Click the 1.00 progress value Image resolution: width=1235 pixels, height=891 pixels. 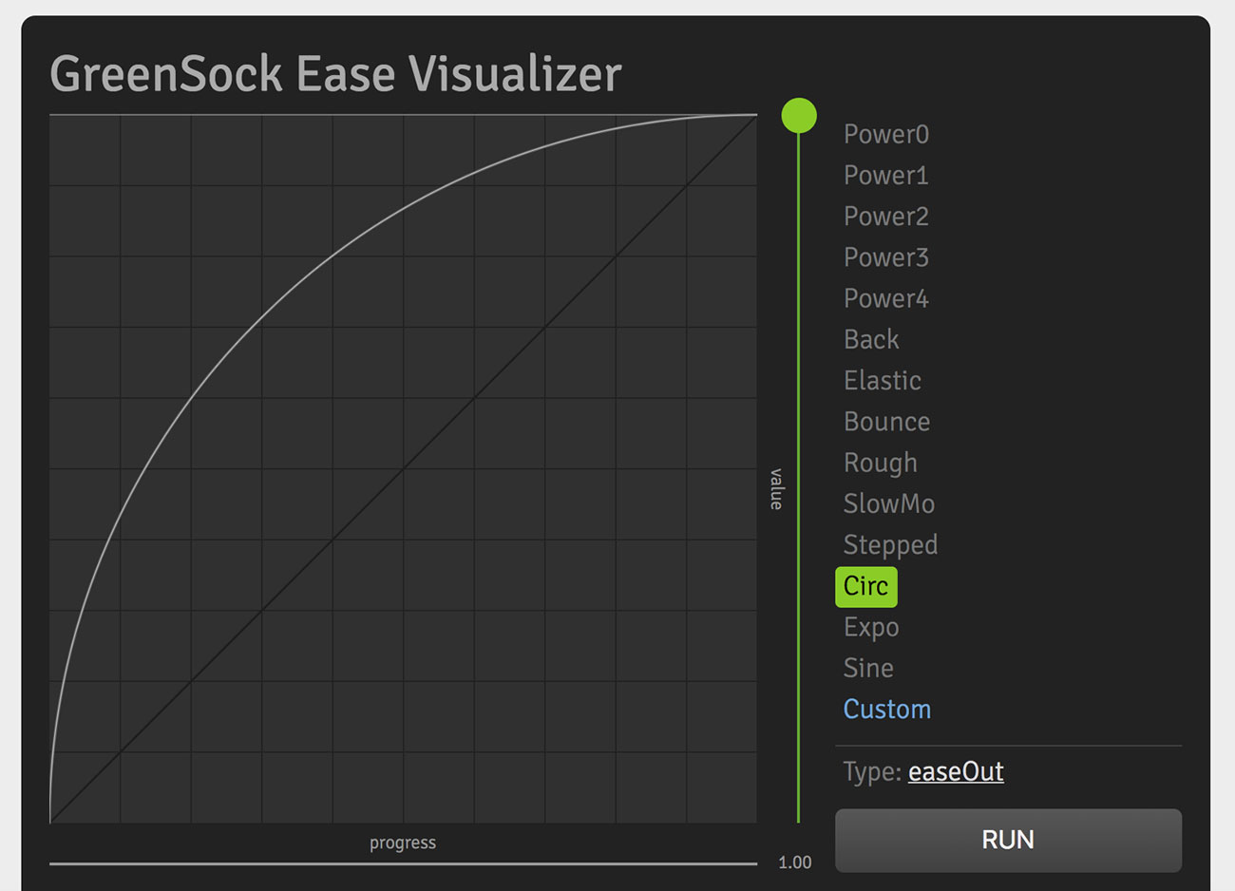tap(794, 863)
